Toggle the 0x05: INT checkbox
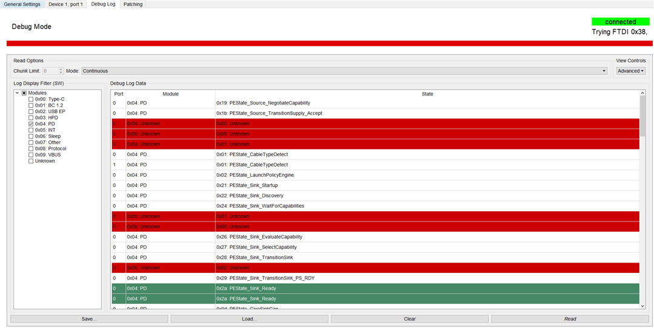 click(x=31, y=130)
